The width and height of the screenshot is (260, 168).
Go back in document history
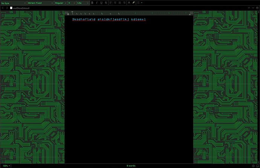coord(3,8)
